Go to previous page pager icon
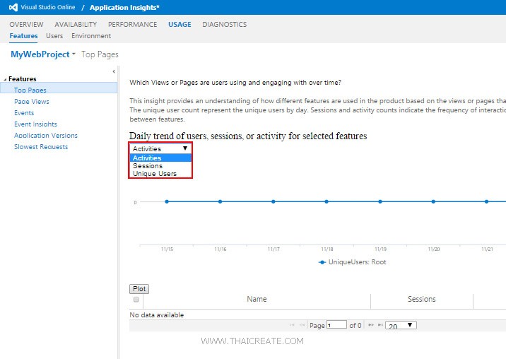This screenshot has height=359, width=506. pos(302,325)
